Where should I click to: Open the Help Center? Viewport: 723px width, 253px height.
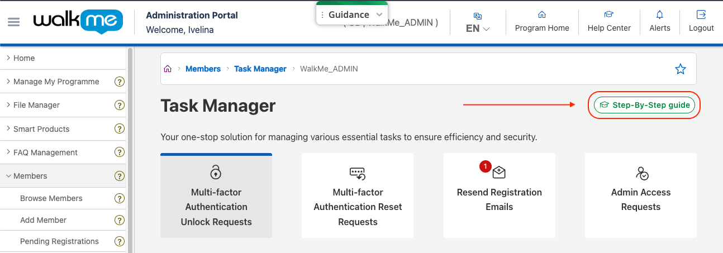click(x=609, y=22)
